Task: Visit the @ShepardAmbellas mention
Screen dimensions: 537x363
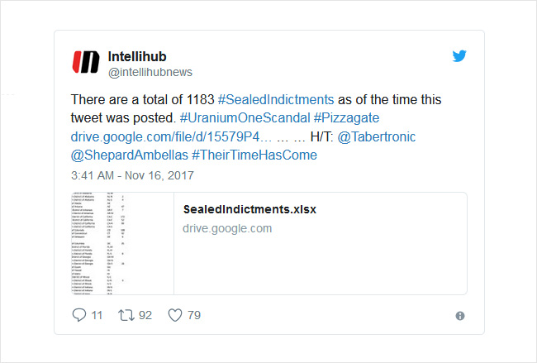Action: point(130,155)
